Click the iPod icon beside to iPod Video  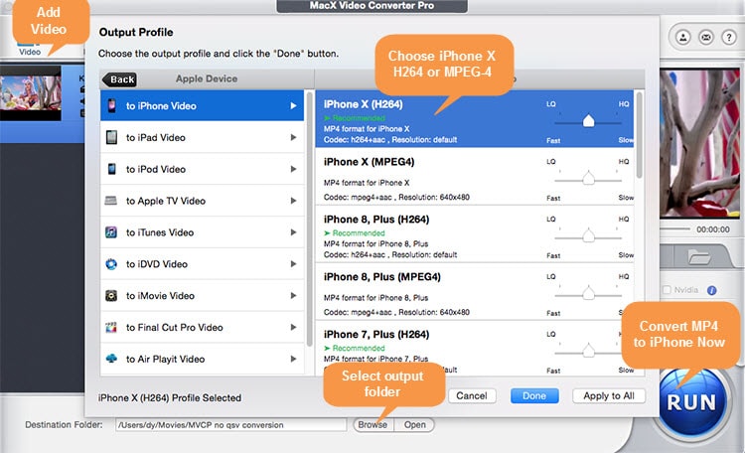click(111, 169)
